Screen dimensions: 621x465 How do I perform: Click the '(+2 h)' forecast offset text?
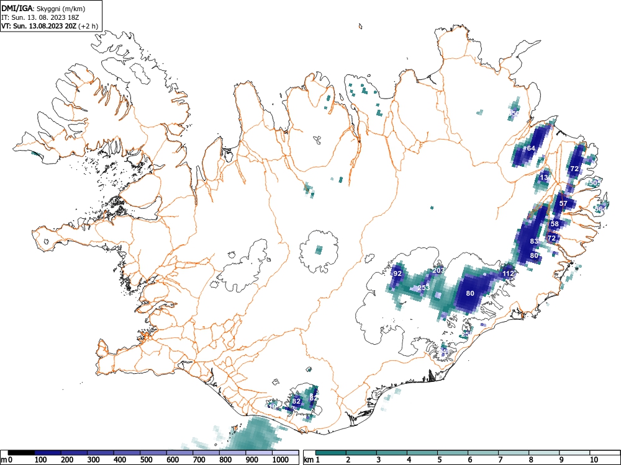pyautogui.click(x=88, y=26)
